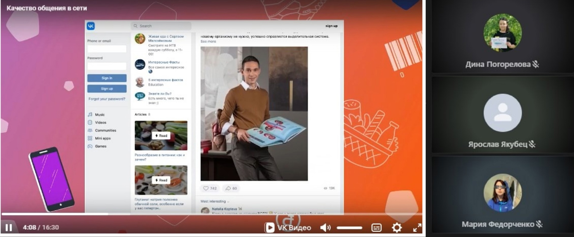Viewport: 574px width, 237px height.
Task: Click the top-right sign up link
Action: pos(331,26)
